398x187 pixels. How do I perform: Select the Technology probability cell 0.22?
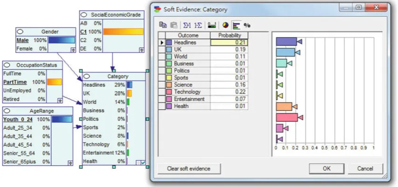click(x=229, y=92)
